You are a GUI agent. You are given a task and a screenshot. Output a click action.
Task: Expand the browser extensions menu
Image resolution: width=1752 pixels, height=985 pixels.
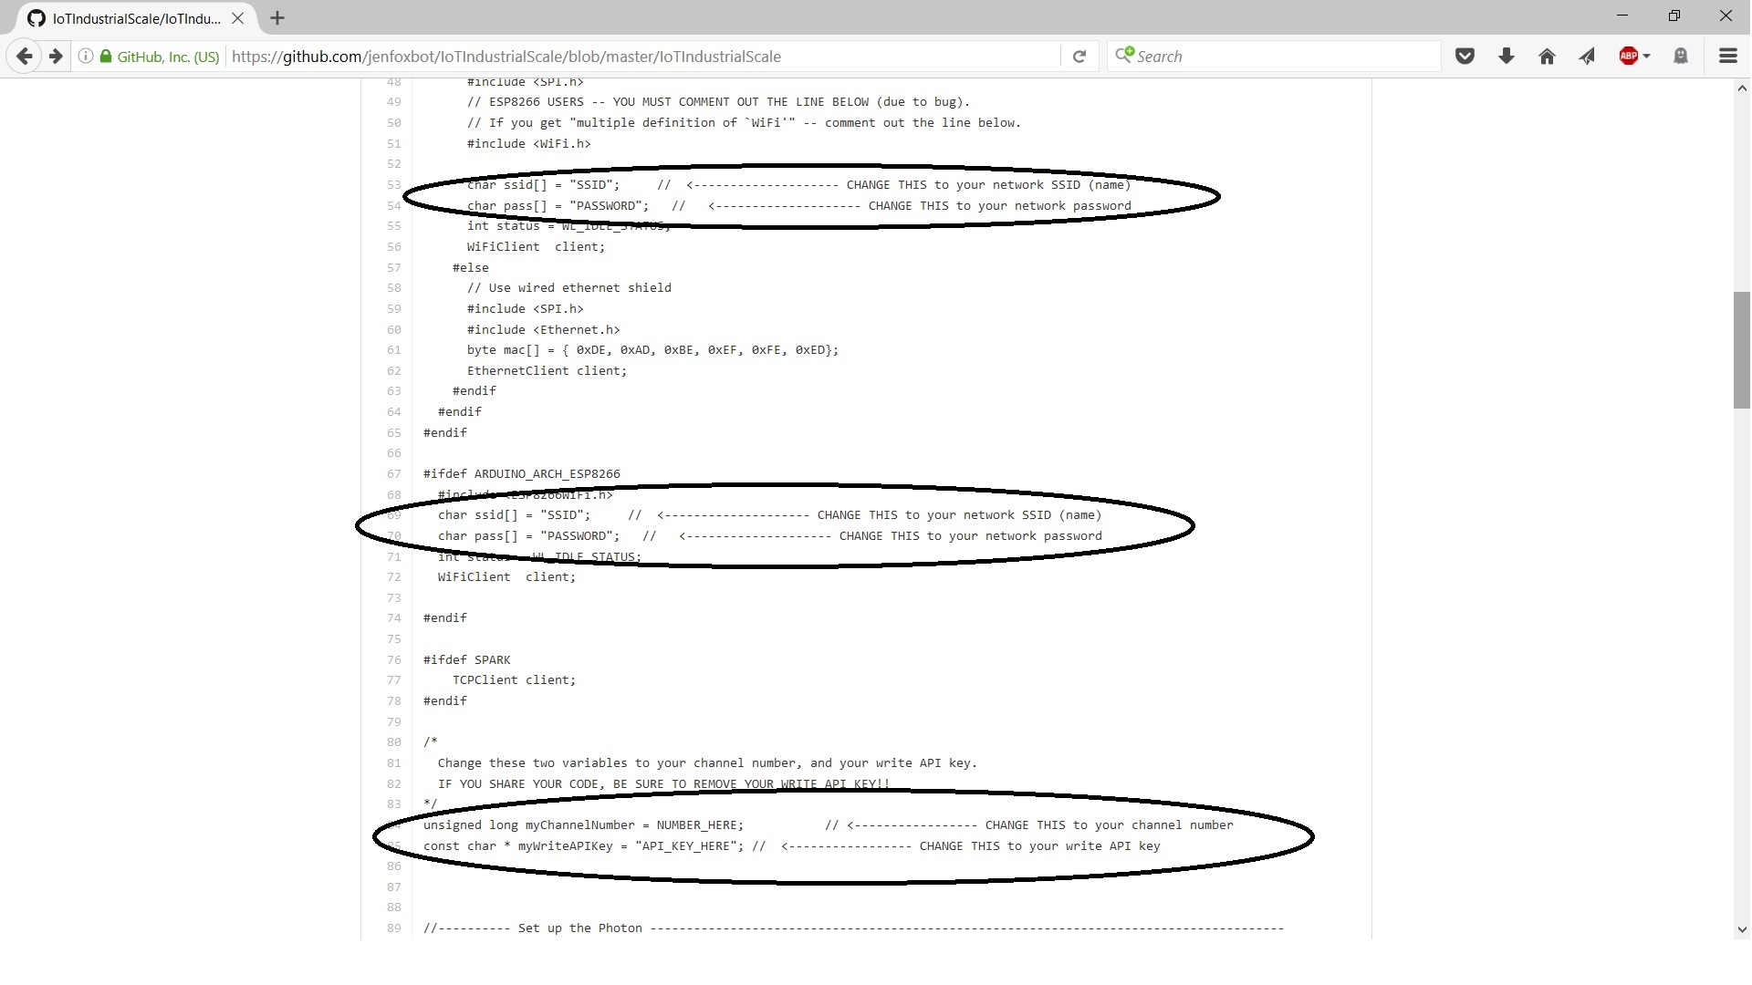click(x=1728, y=57)
